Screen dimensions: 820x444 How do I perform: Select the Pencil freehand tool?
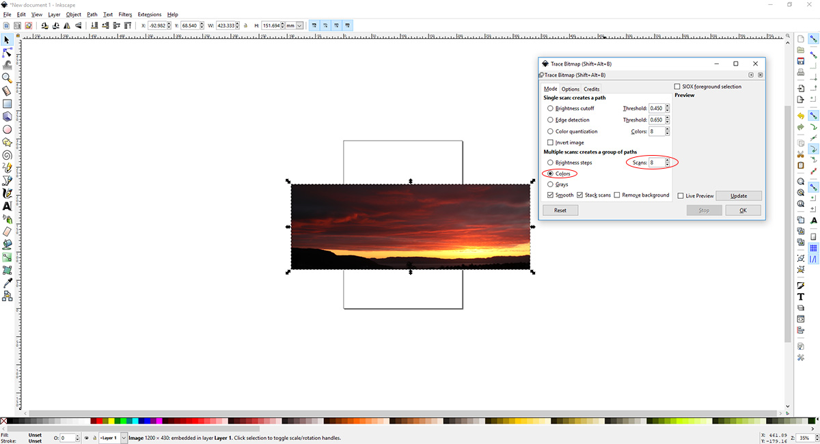(x=7, y=167)
